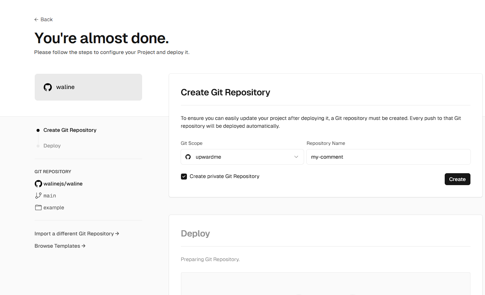This screenshot has height=295, width=485.
Task: Click the GitHub icon beside waline card
Action: point(48,87)
